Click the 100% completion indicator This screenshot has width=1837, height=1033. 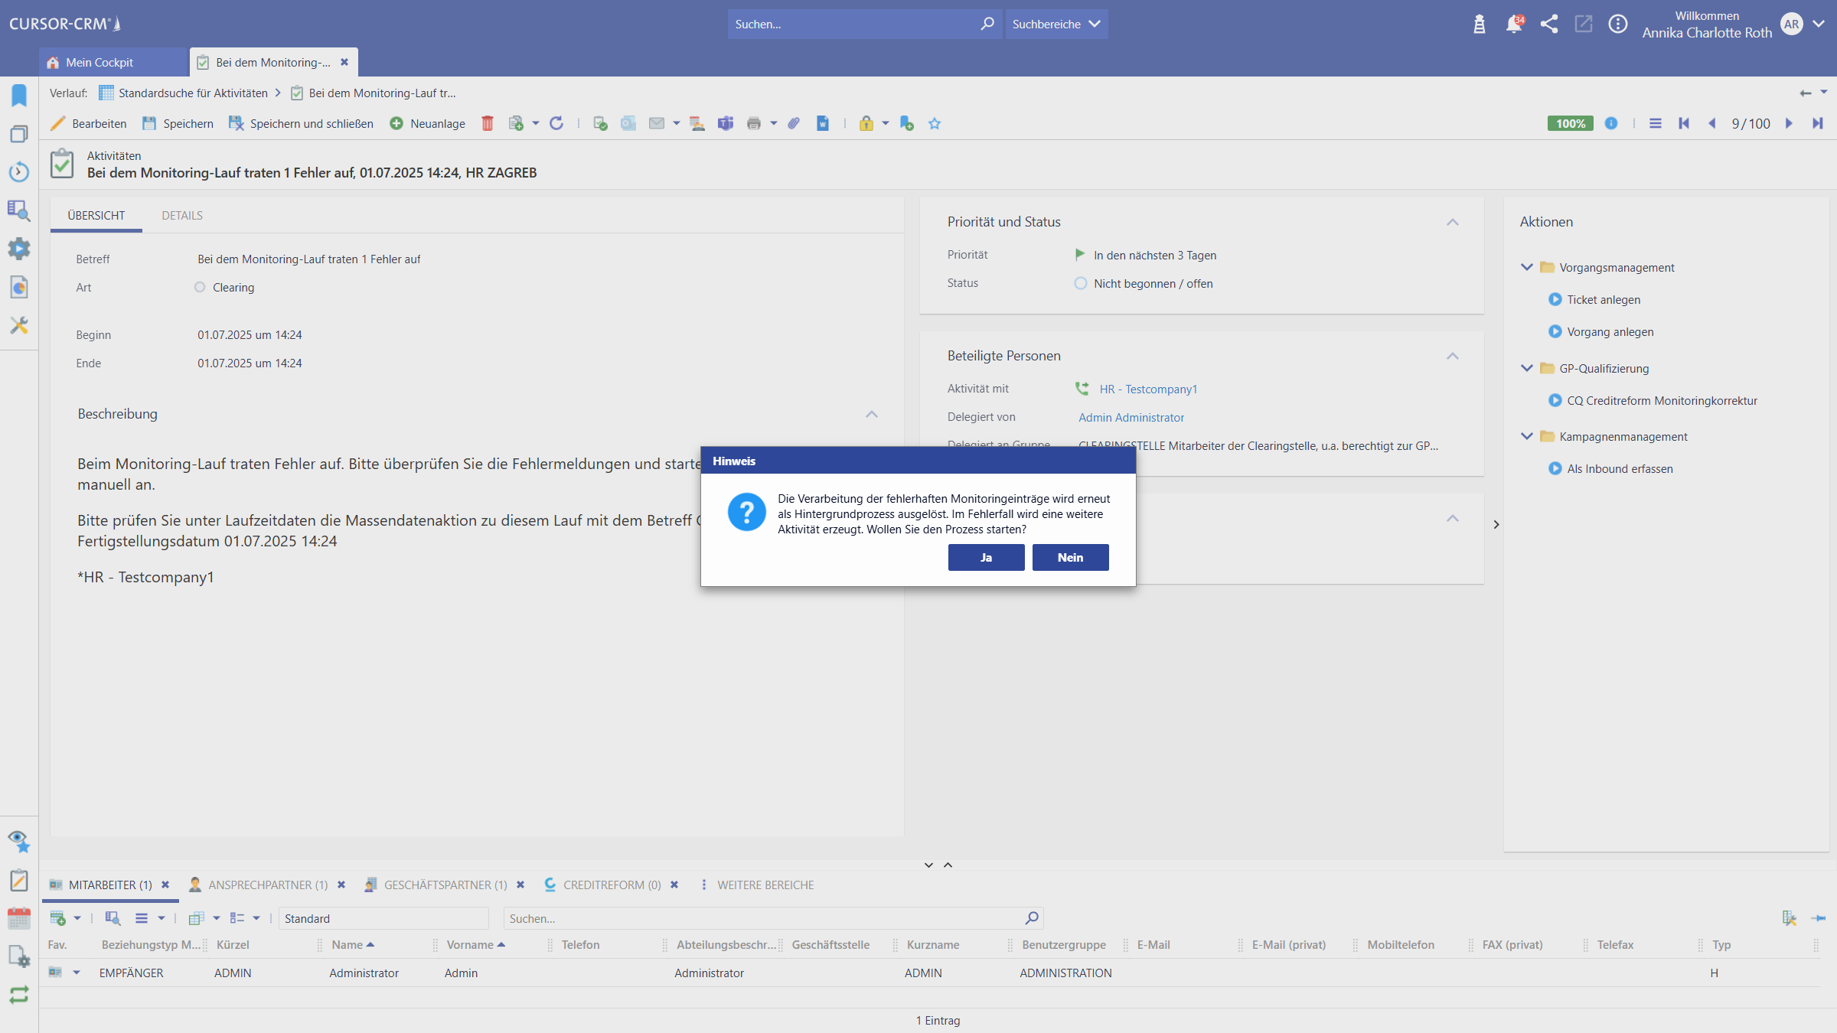point(1570,123)
